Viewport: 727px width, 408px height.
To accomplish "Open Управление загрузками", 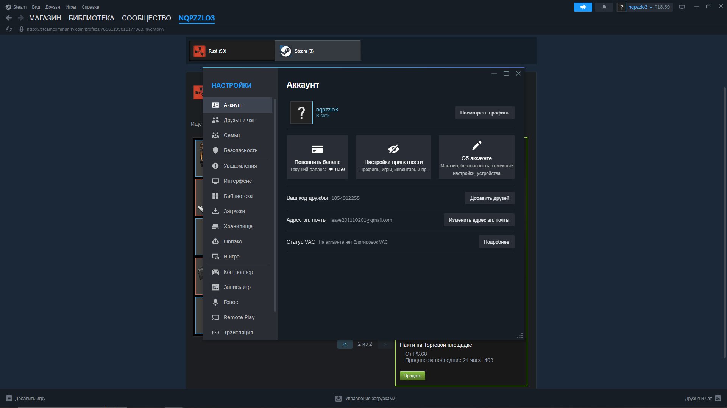I will coord(365,398).
